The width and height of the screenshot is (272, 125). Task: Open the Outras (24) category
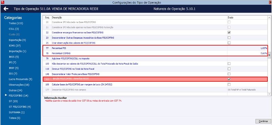point(16,90)
